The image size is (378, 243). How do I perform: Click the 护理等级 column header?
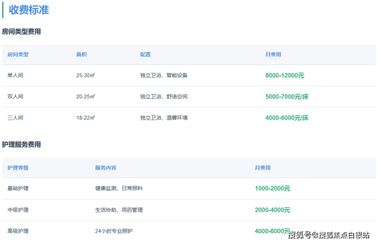click(18, 168)
